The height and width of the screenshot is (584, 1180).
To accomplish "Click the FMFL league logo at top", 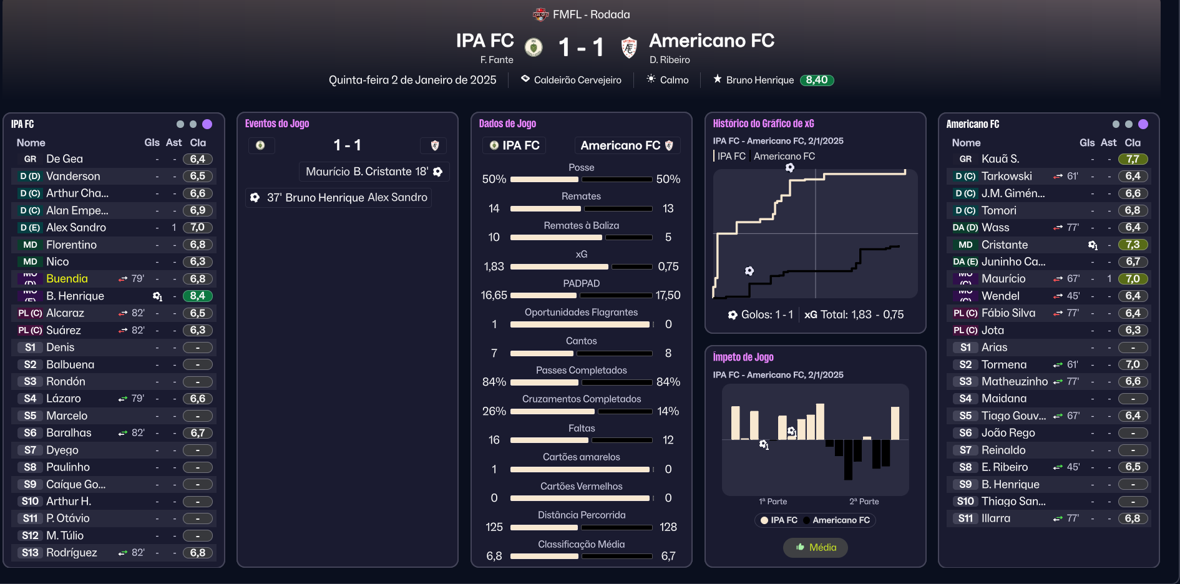I will click(540, 14).
